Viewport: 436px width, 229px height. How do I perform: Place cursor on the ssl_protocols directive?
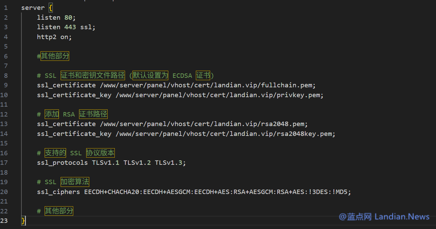coord(62,163)
